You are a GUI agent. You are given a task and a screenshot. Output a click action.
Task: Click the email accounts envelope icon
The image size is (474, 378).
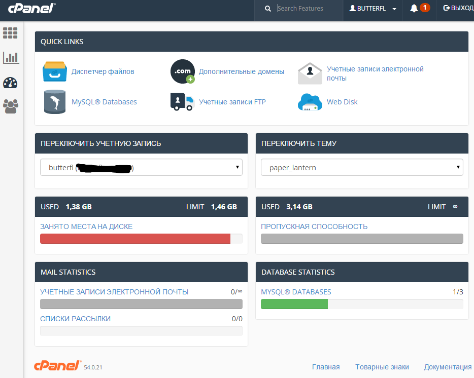pos(310,73)
